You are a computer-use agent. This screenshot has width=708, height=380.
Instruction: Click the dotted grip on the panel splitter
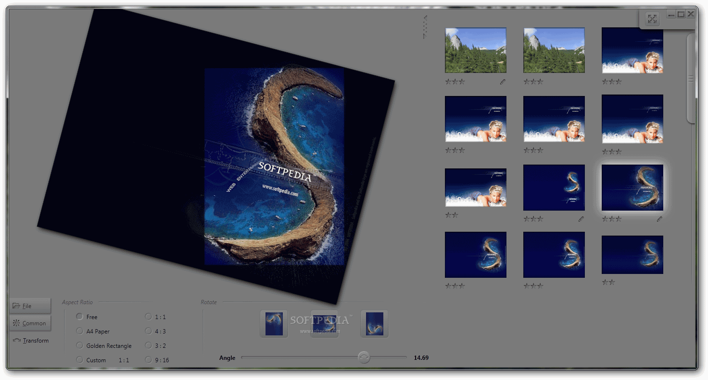point(425,27)
